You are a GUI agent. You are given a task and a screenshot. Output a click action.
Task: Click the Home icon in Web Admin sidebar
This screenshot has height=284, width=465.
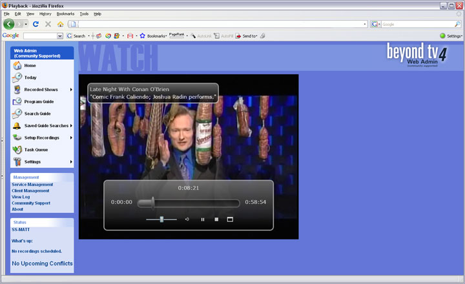click(17, 65)
